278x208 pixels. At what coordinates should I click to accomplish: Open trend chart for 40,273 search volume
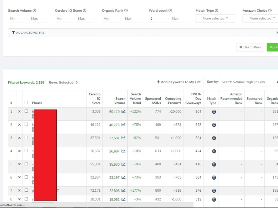pos(123,125)
